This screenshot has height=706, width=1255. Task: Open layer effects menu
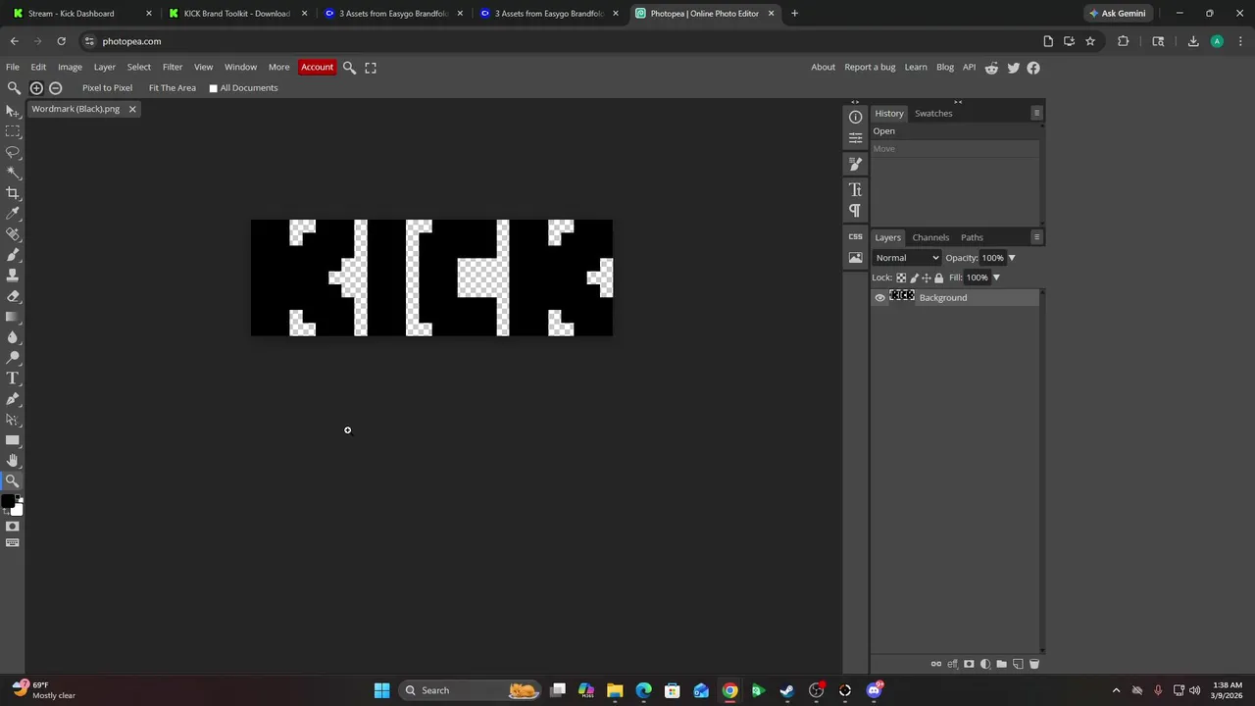tap(952, 664)
